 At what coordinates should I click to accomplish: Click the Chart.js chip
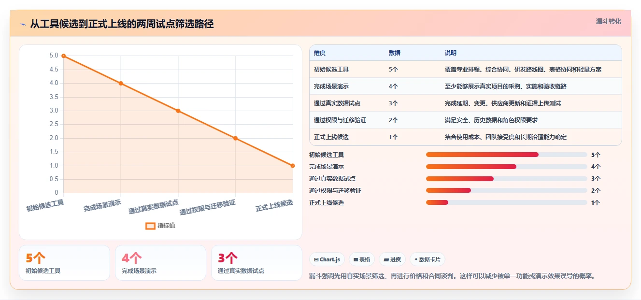[327, 259]
